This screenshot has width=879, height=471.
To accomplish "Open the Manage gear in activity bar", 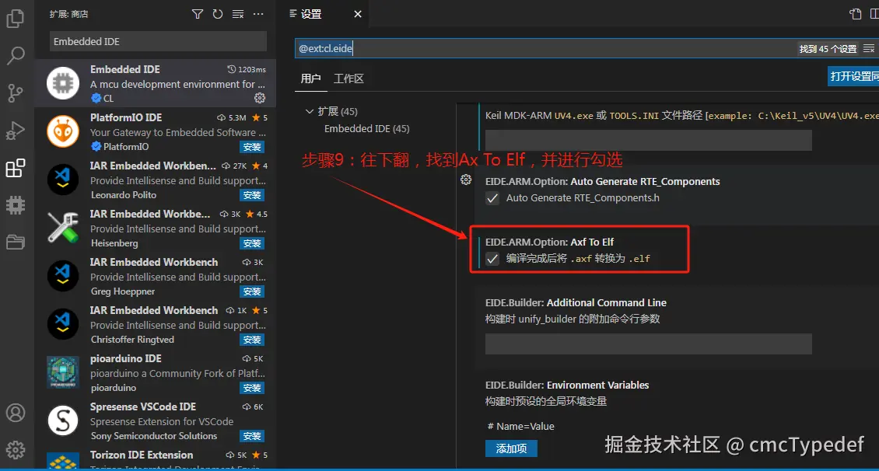I will pos(15,450).
